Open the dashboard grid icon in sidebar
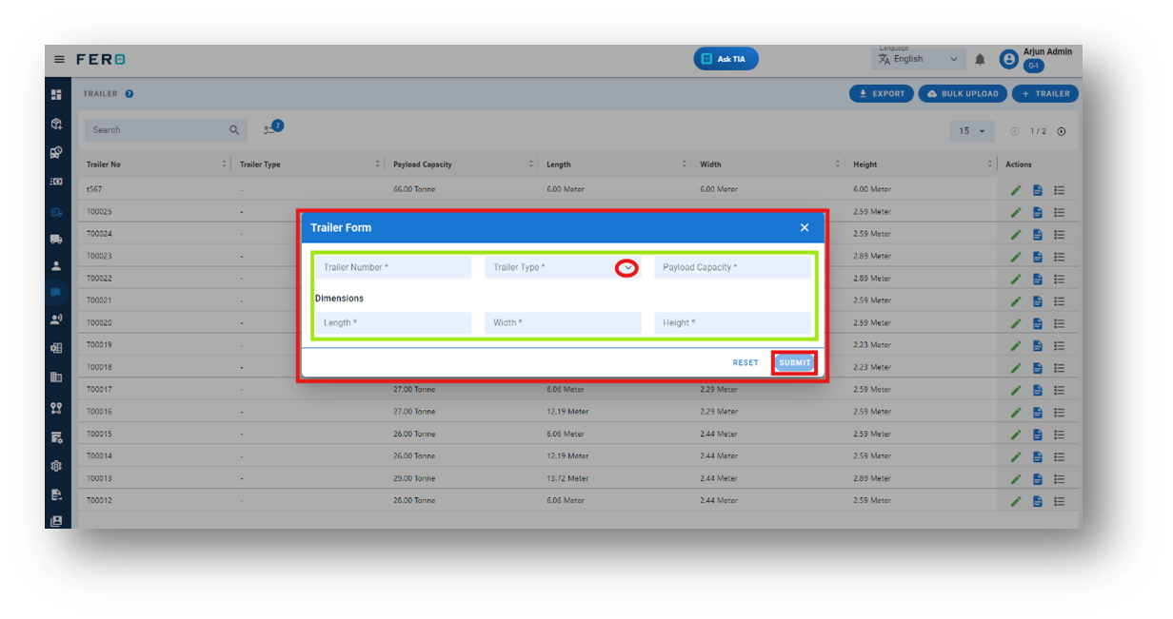The height and width of the screenshot is (619, 1173). [x=56, y=94]
